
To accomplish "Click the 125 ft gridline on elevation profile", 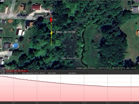I will click(x=107, y=88).
